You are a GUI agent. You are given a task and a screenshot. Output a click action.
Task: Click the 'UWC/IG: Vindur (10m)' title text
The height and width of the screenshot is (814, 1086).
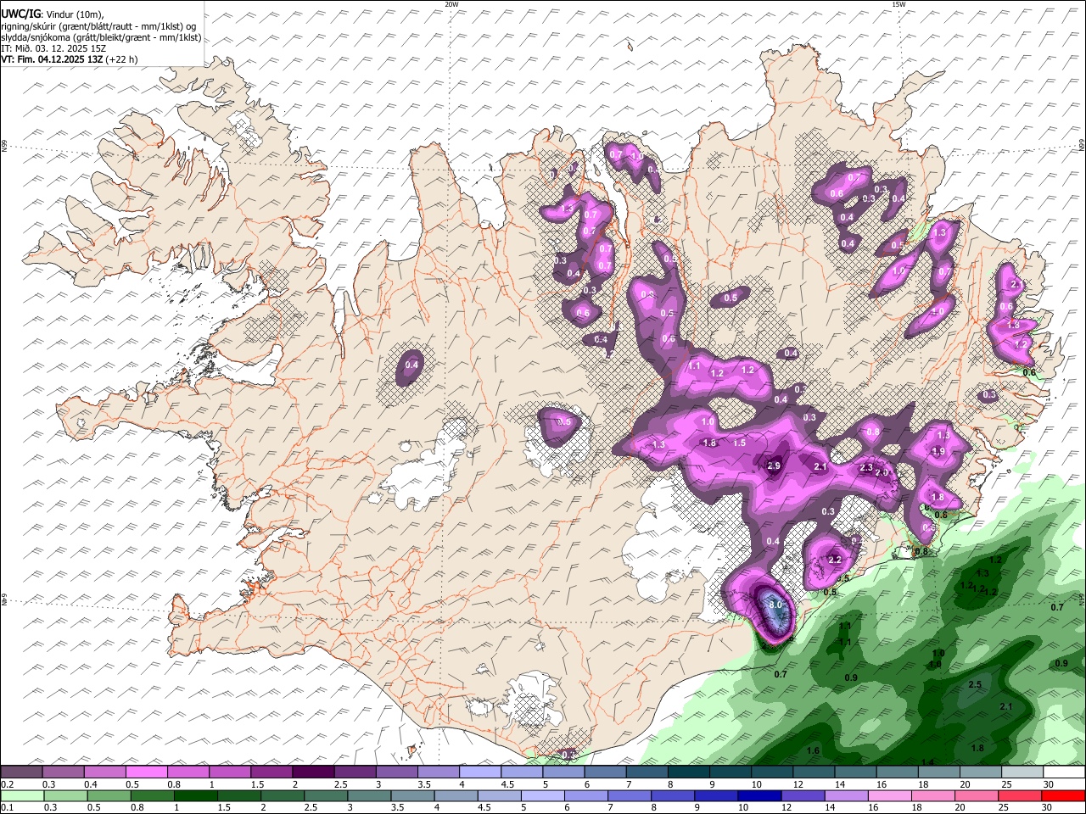click(53, 14)
